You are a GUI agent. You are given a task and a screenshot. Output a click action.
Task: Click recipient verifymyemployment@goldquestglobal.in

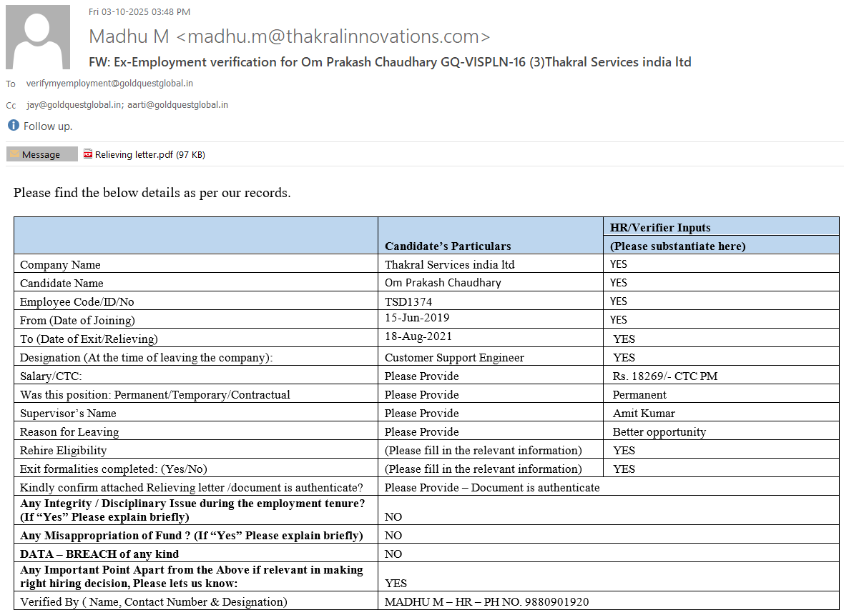109,84
